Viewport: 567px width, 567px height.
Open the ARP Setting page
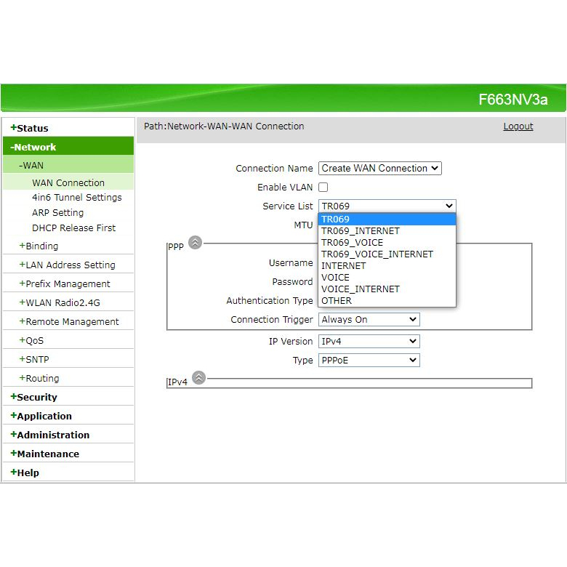click(57, 213)
